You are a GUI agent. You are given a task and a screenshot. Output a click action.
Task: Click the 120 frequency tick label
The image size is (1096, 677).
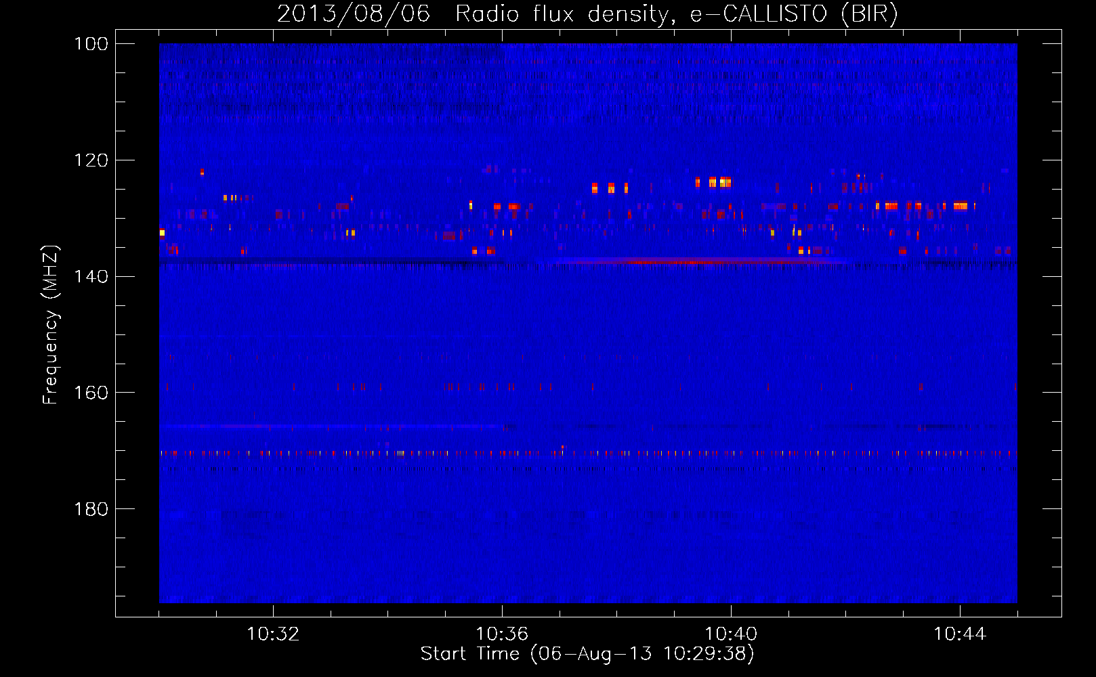[91, 160]
